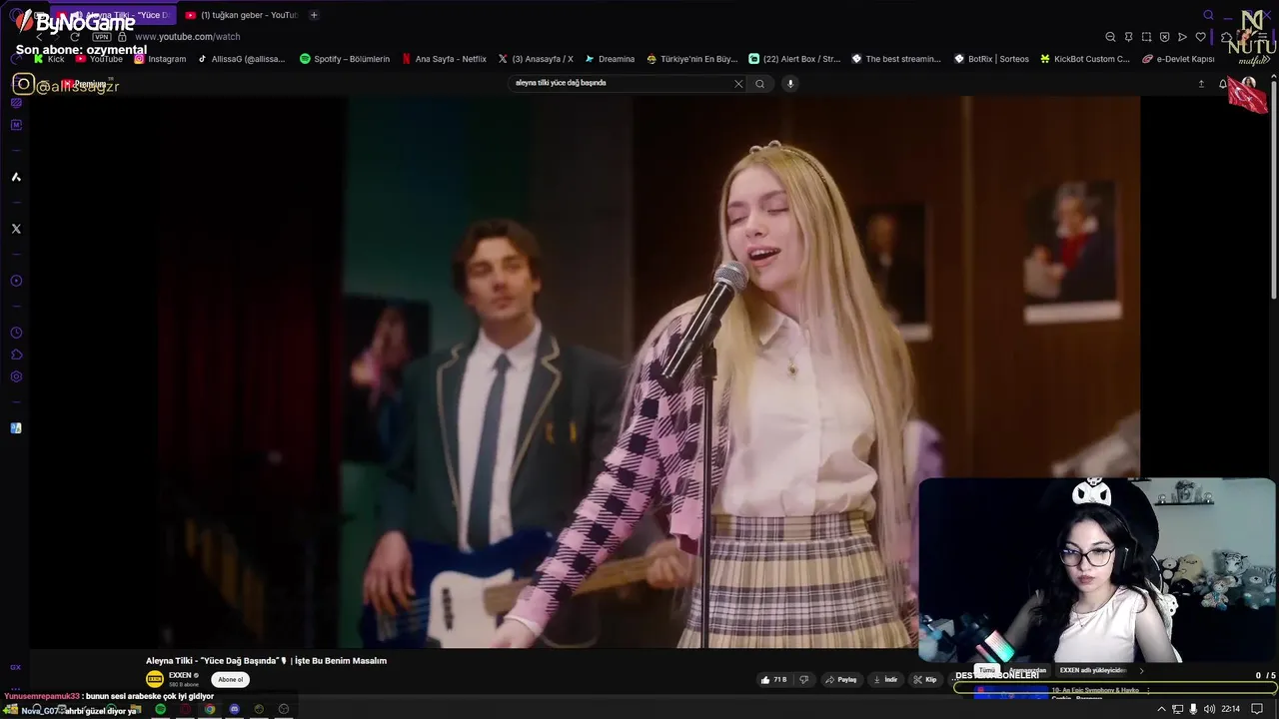Screen dimensions: 1279x719
Task: Open the BotRix | Sorteos bookmark
Action: tap(991, 59)
